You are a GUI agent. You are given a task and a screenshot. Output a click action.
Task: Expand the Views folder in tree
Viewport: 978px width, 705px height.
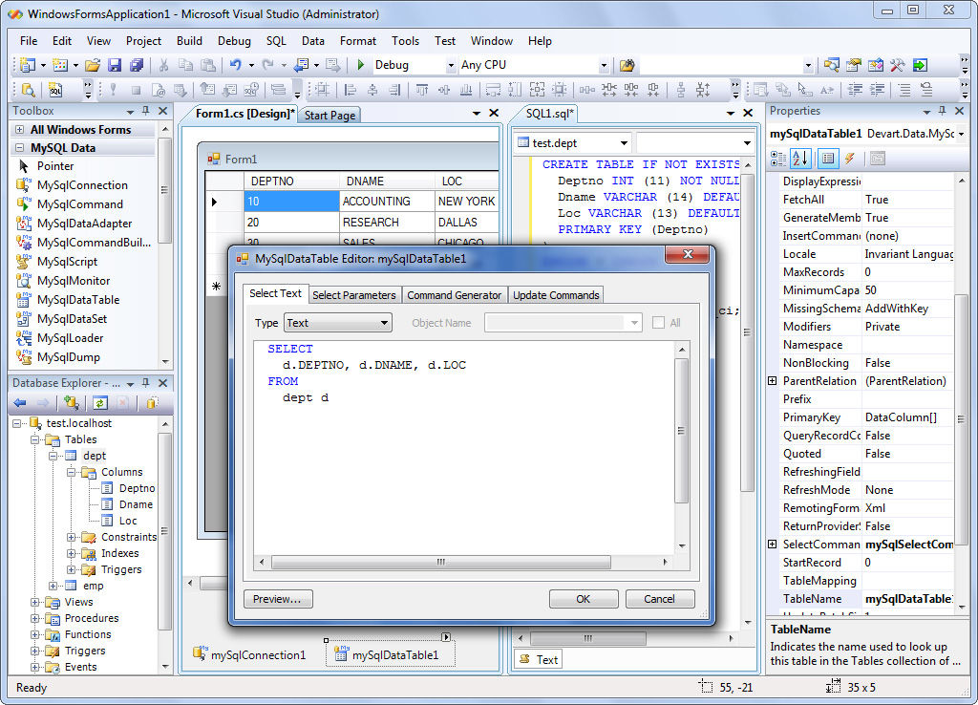(35, 602)
